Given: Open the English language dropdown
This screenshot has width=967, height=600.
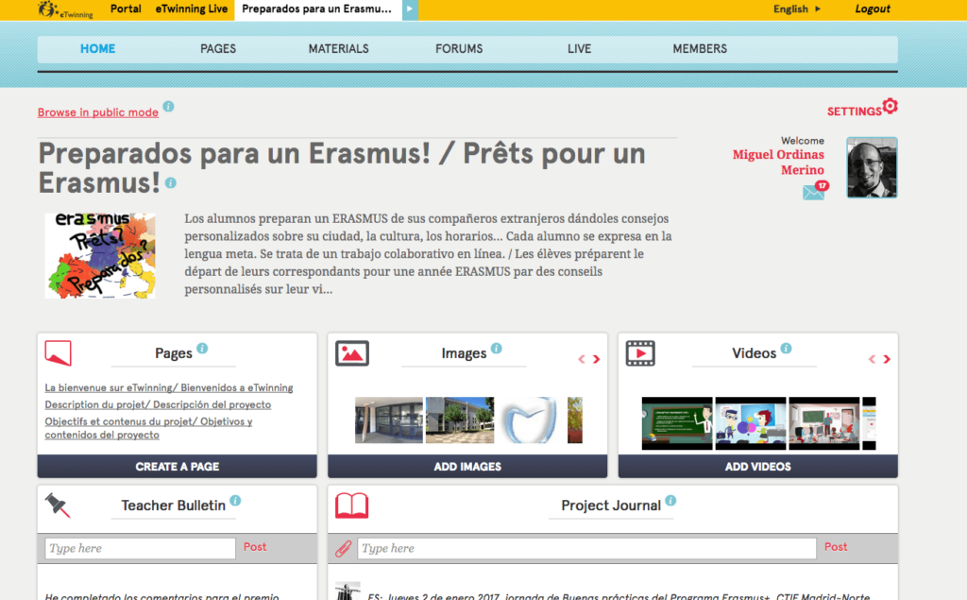Looking at the screenshot, I should [797, 9].
